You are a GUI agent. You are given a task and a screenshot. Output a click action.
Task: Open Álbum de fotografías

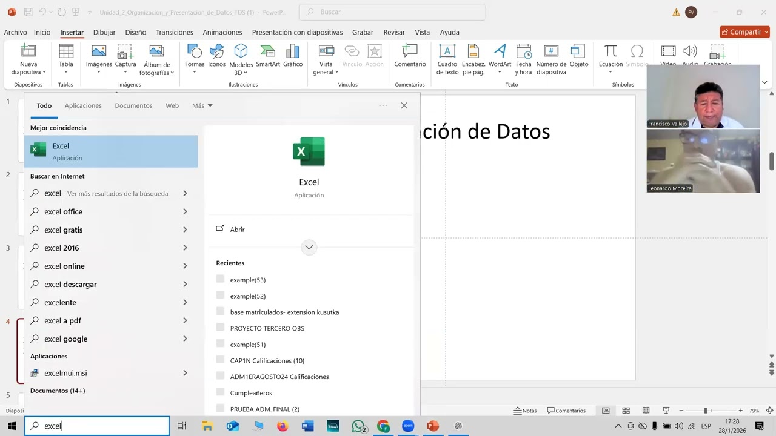pyautogui.click(x=156, y=60)
